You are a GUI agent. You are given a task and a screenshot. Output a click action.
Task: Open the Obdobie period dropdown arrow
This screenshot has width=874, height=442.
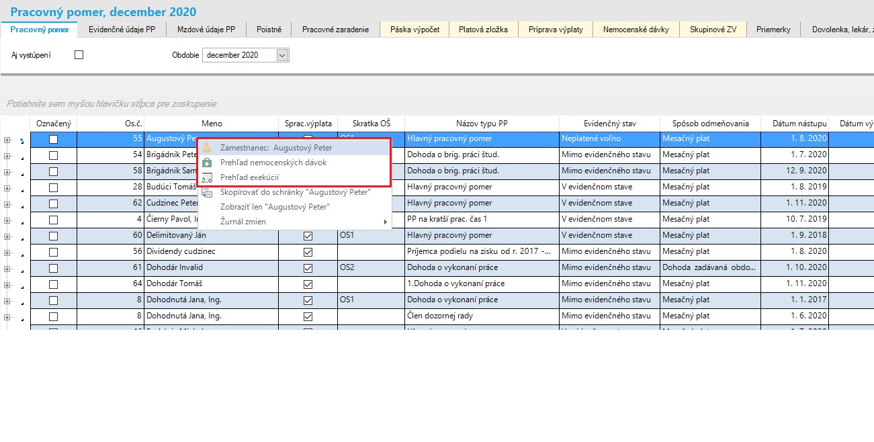(282, 55)
